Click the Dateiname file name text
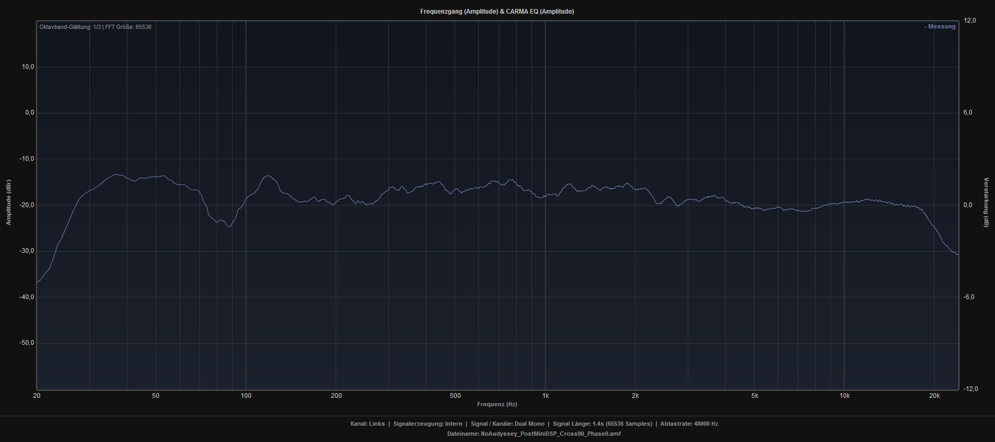995x442 pixels. tap(534, 434)
